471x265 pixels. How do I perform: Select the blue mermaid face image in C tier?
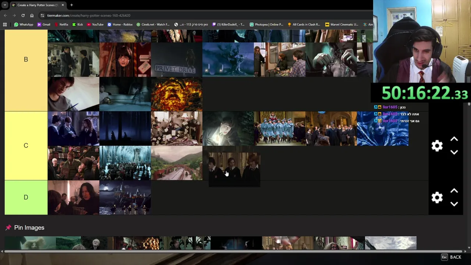pyautogui.click(x=383, y=129)
